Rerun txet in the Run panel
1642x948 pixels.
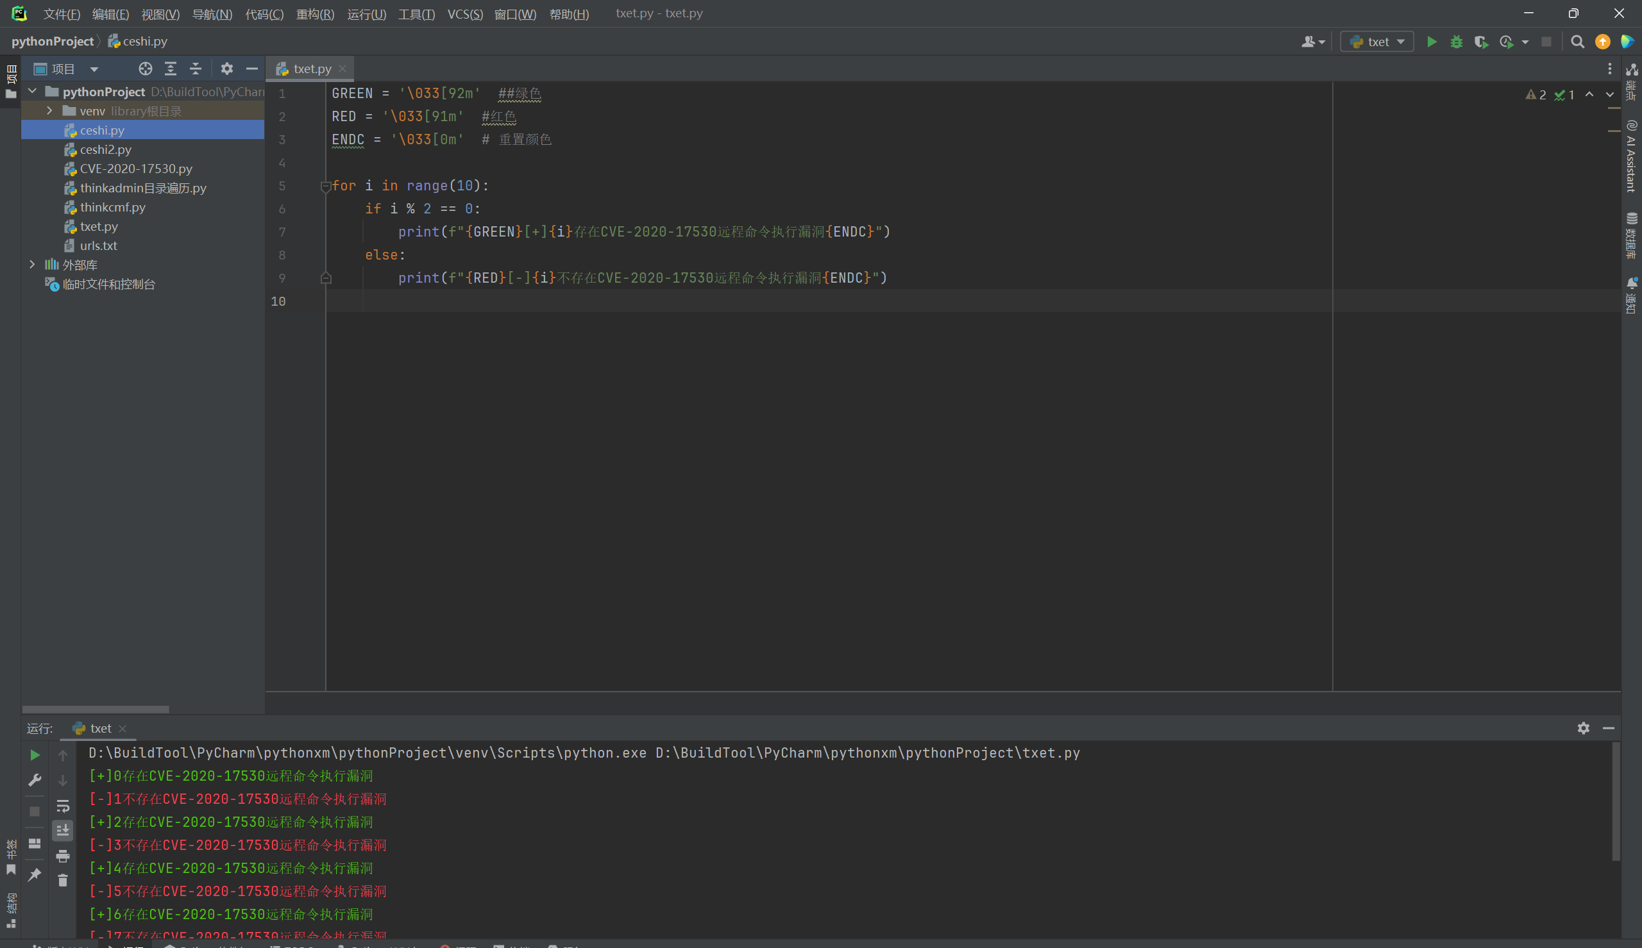(35, 754)
